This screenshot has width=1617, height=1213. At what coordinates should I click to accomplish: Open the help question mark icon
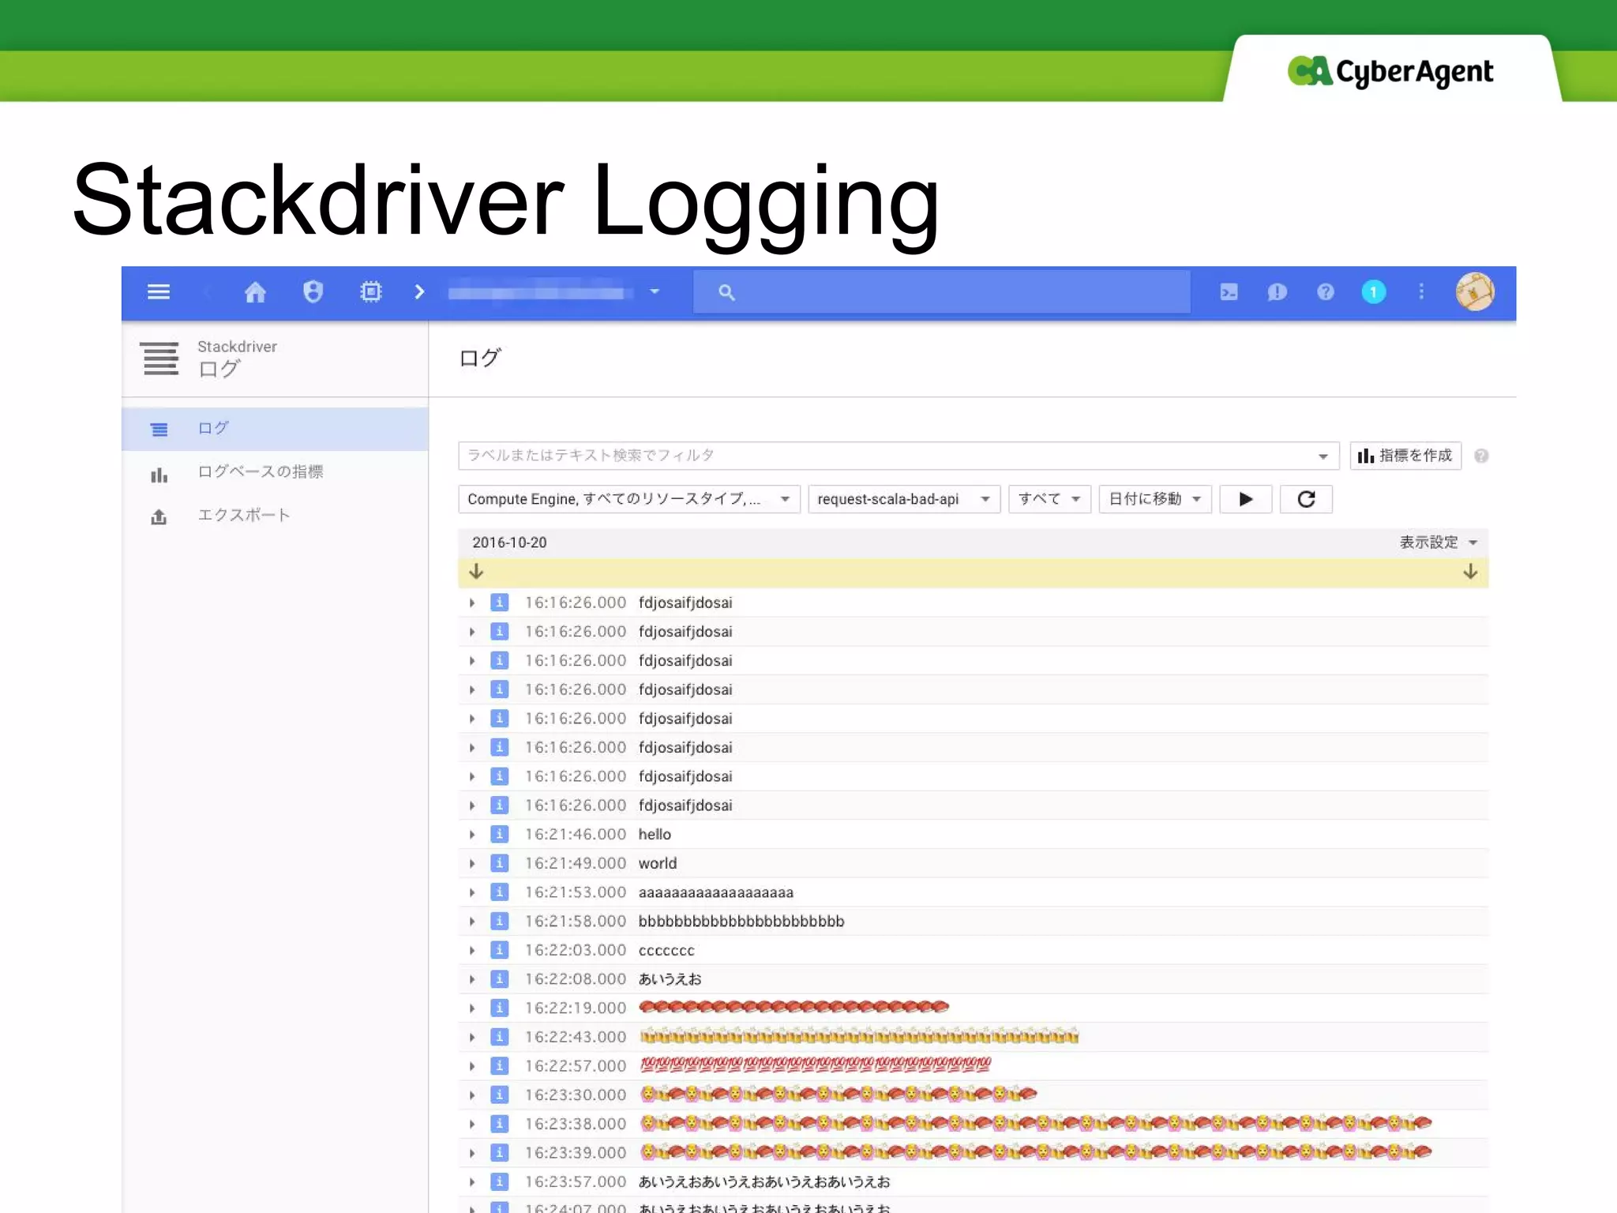coord(1326,292)
